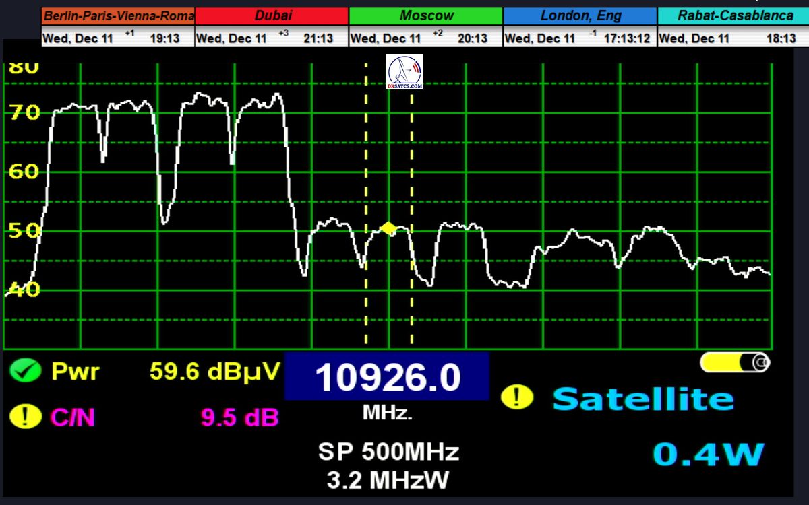The height and width of the screenshot is (505, 809).
Task: Choose the London, Eng clock tab
Action: (580, 15)
